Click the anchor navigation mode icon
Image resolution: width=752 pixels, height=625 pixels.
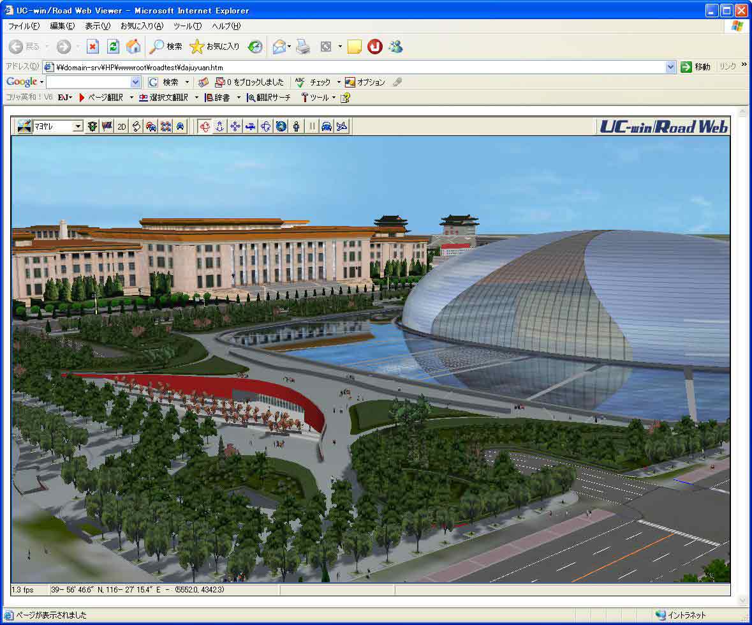pos(220,126)
